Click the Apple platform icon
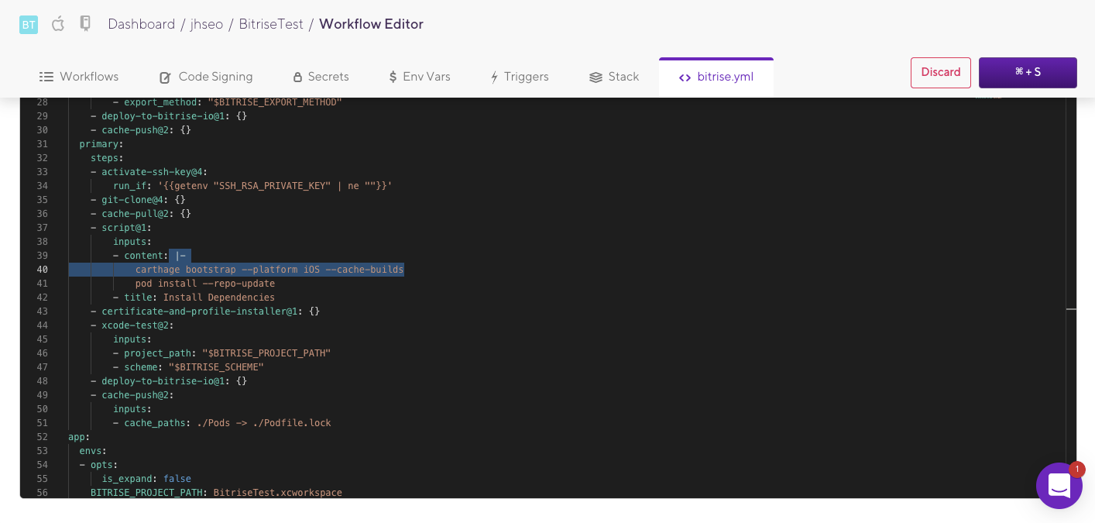The height and width of the screenshot is (523, 1095). [58, 24]
